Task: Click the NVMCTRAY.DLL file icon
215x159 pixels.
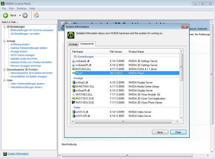Action: click(x=73, y=86)
